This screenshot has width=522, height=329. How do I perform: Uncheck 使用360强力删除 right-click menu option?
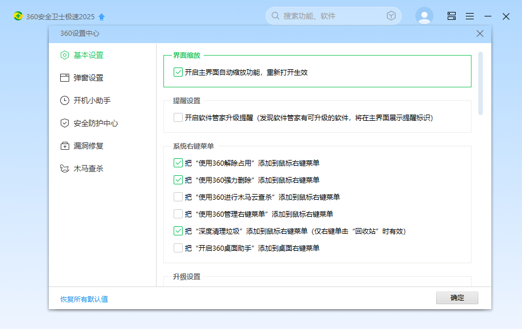click(x=178, y=180)
